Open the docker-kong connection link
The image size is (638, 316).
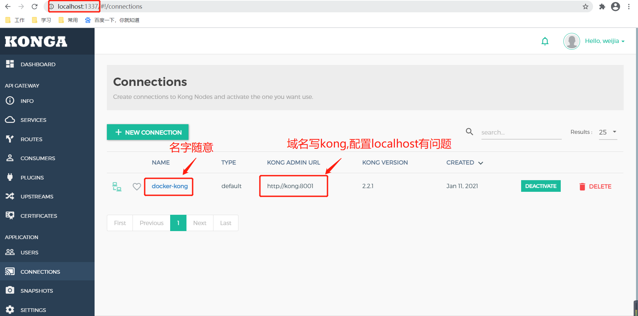click(x=169, y=186)
